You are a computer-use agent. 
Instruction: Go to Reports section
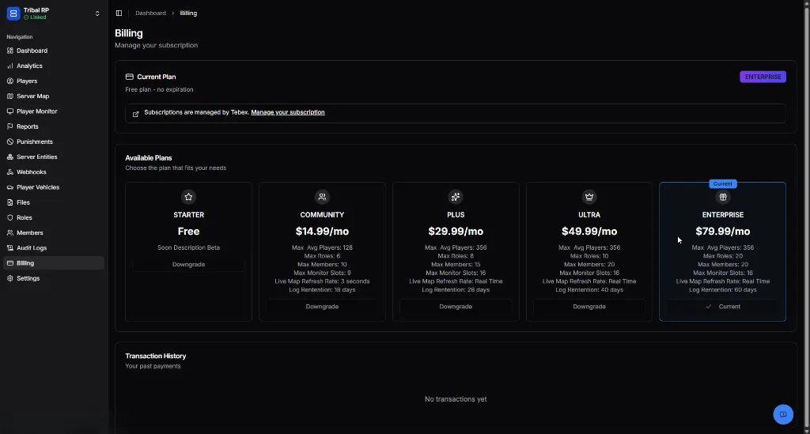(54, 126)
